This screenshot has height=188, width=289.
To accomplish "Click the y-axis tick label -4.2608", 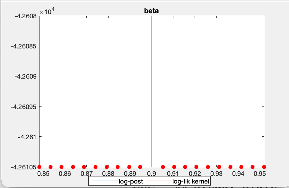I will pyautogui.click(x=26, y=16).
